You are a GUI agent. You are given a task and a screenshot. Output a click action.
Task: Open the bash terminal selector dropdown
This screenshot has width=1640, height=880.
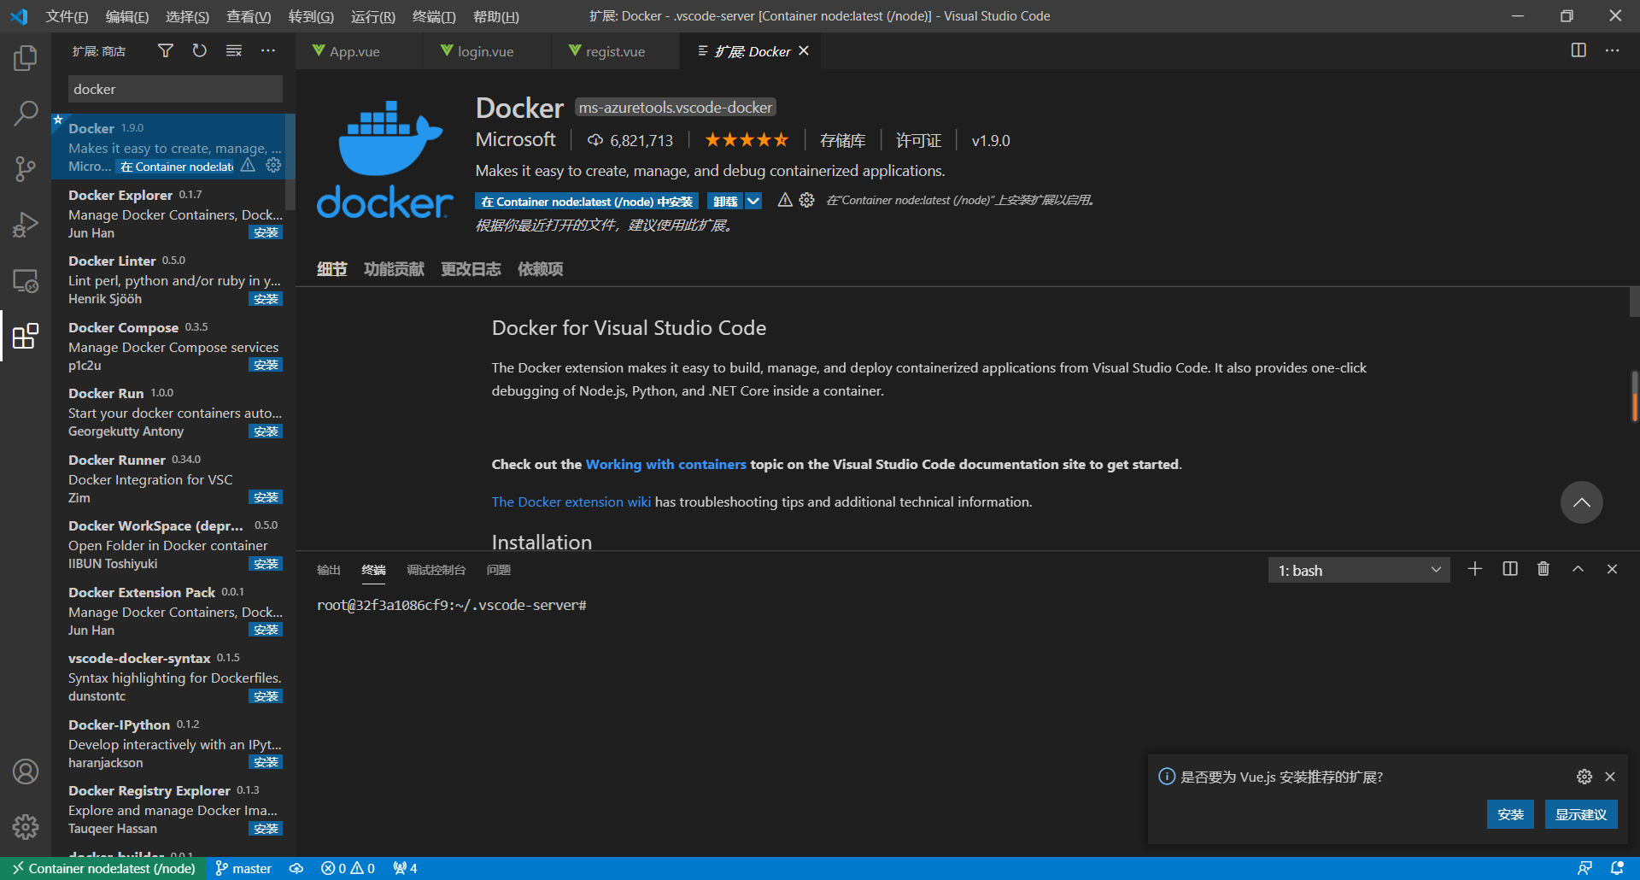[x=1359, y=570]
